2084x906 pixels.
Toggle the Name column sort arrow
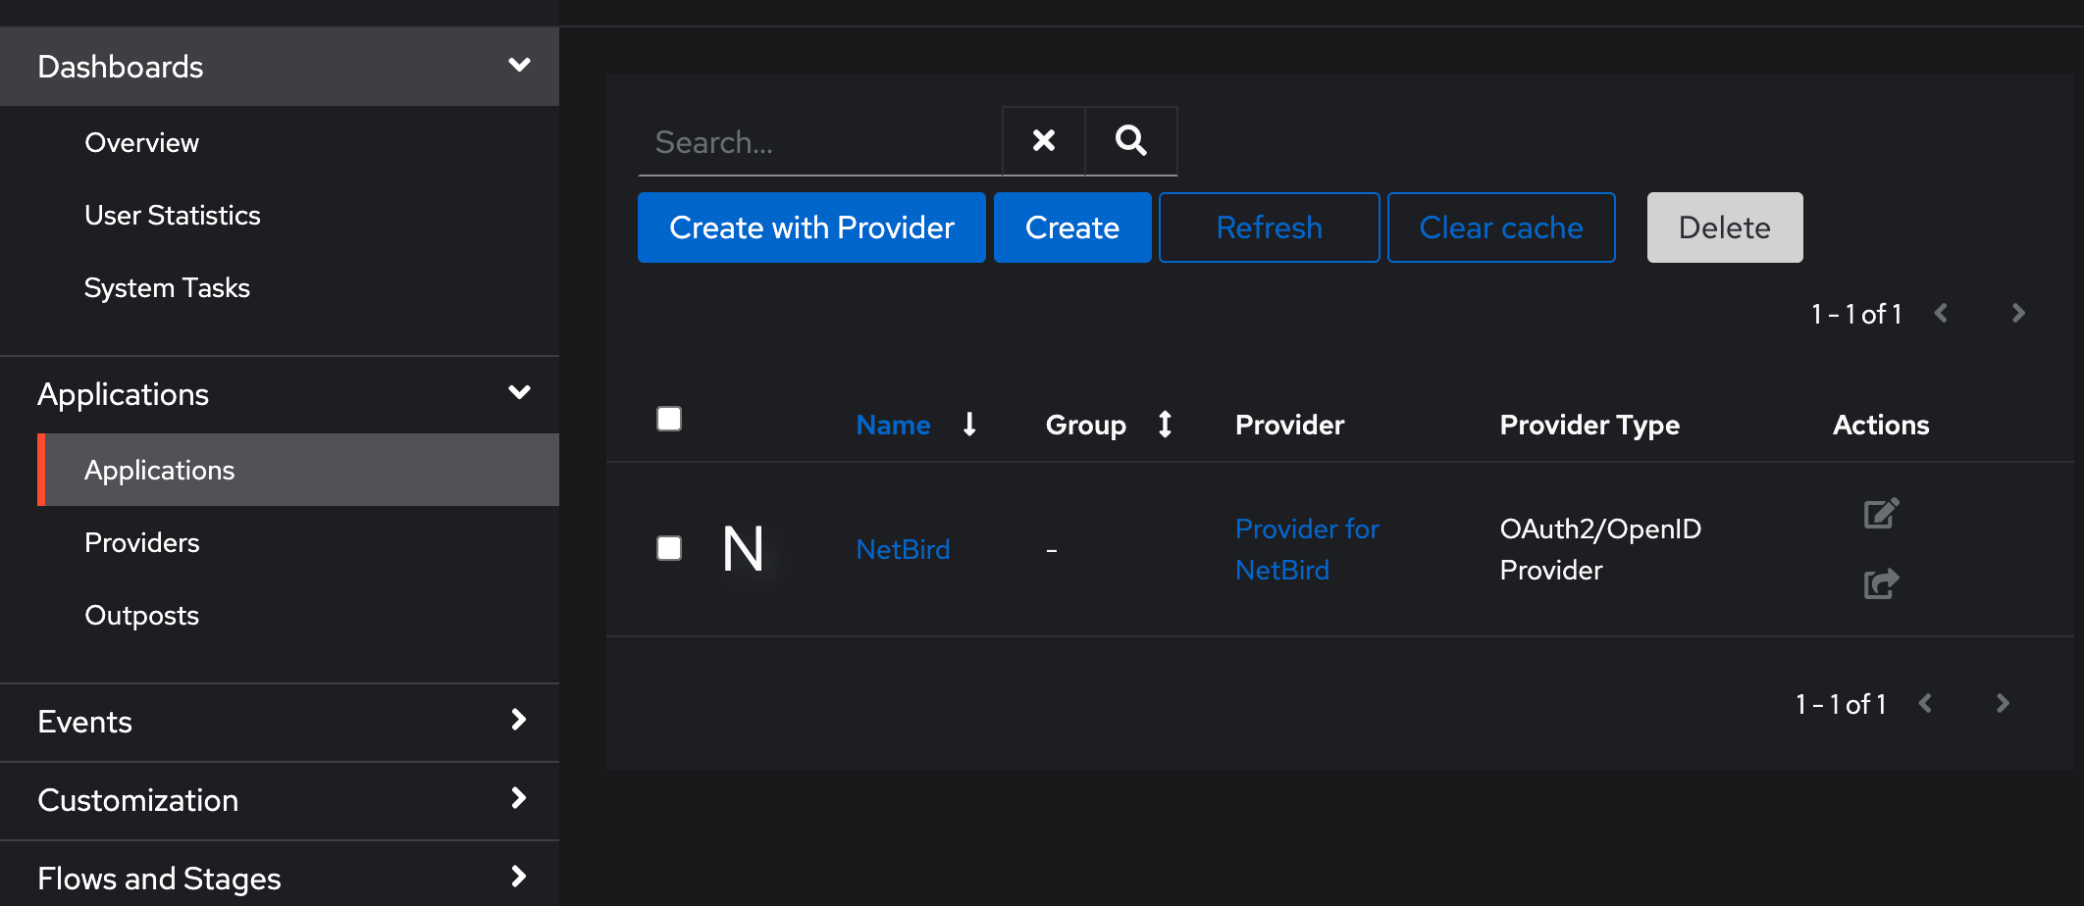(969, 425)
